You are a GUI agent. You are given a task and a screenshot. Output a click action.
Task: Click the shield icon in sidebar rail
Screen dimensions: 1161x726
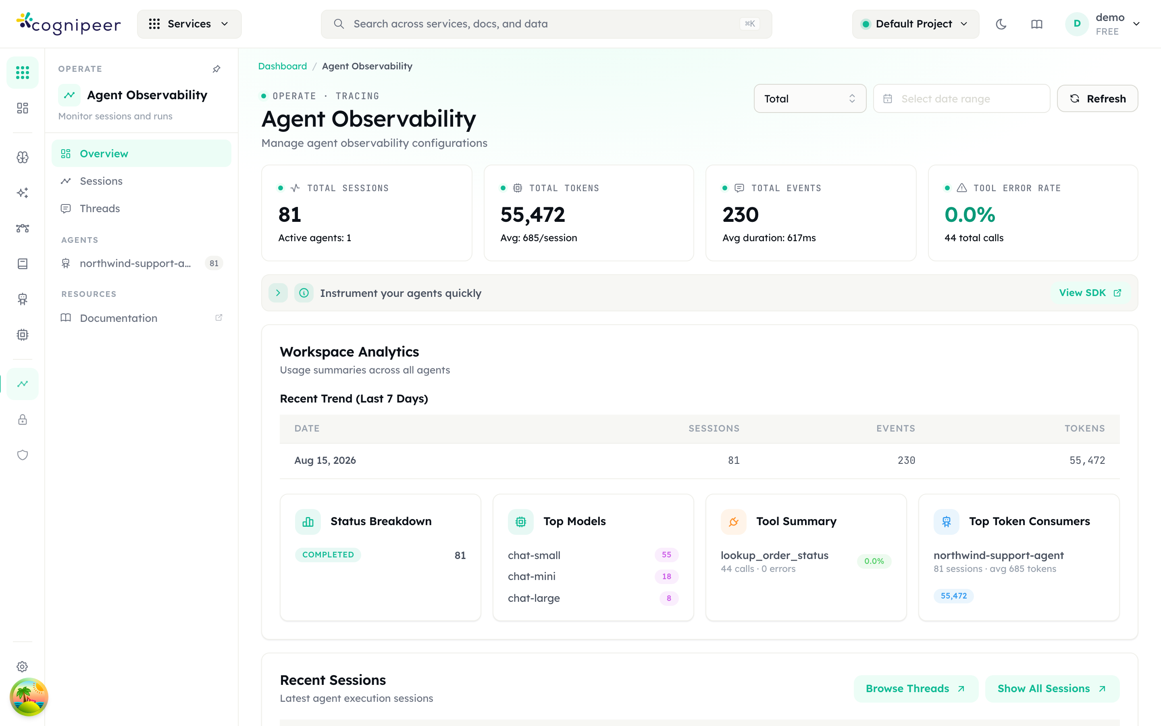tap(23, 455)
